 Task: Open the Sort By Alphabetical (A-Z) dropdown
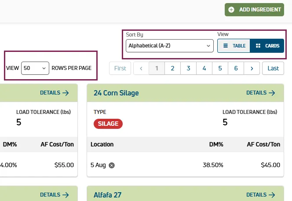pyautogui.click(x=170, y=46)
